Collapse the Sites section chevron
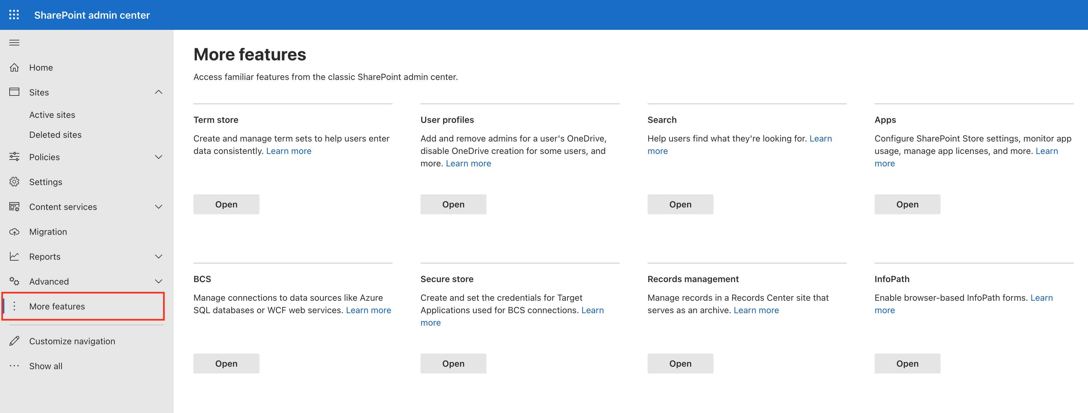Image resolution: width=1088 pixels, height=413 pixels. (158, 92)
